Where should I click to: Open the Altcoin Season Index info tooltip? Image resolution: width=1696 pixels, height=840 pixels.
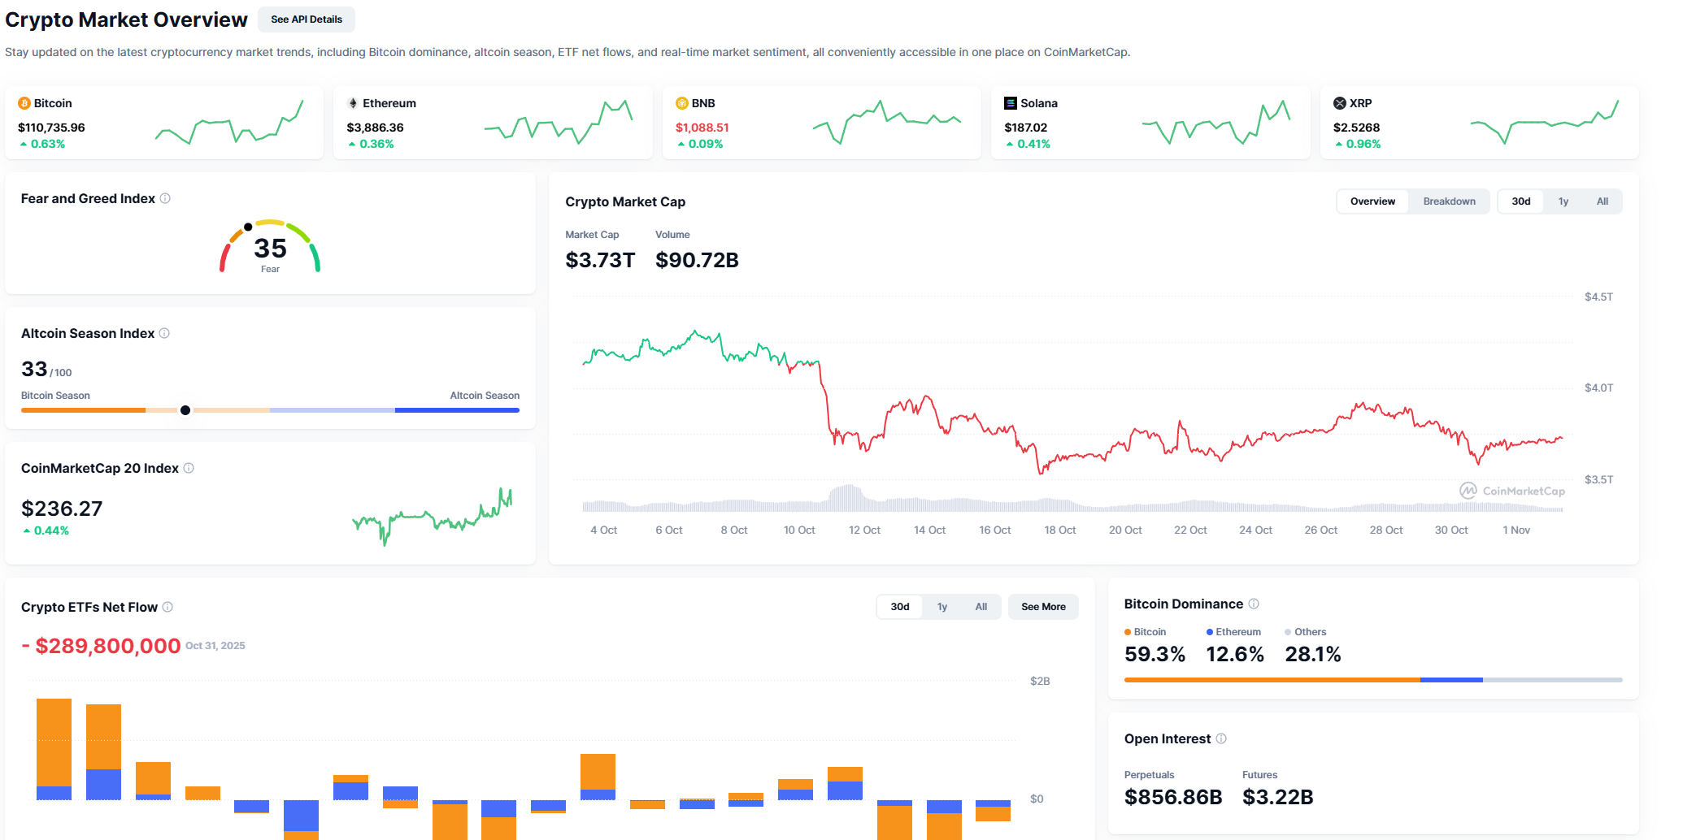164,333
